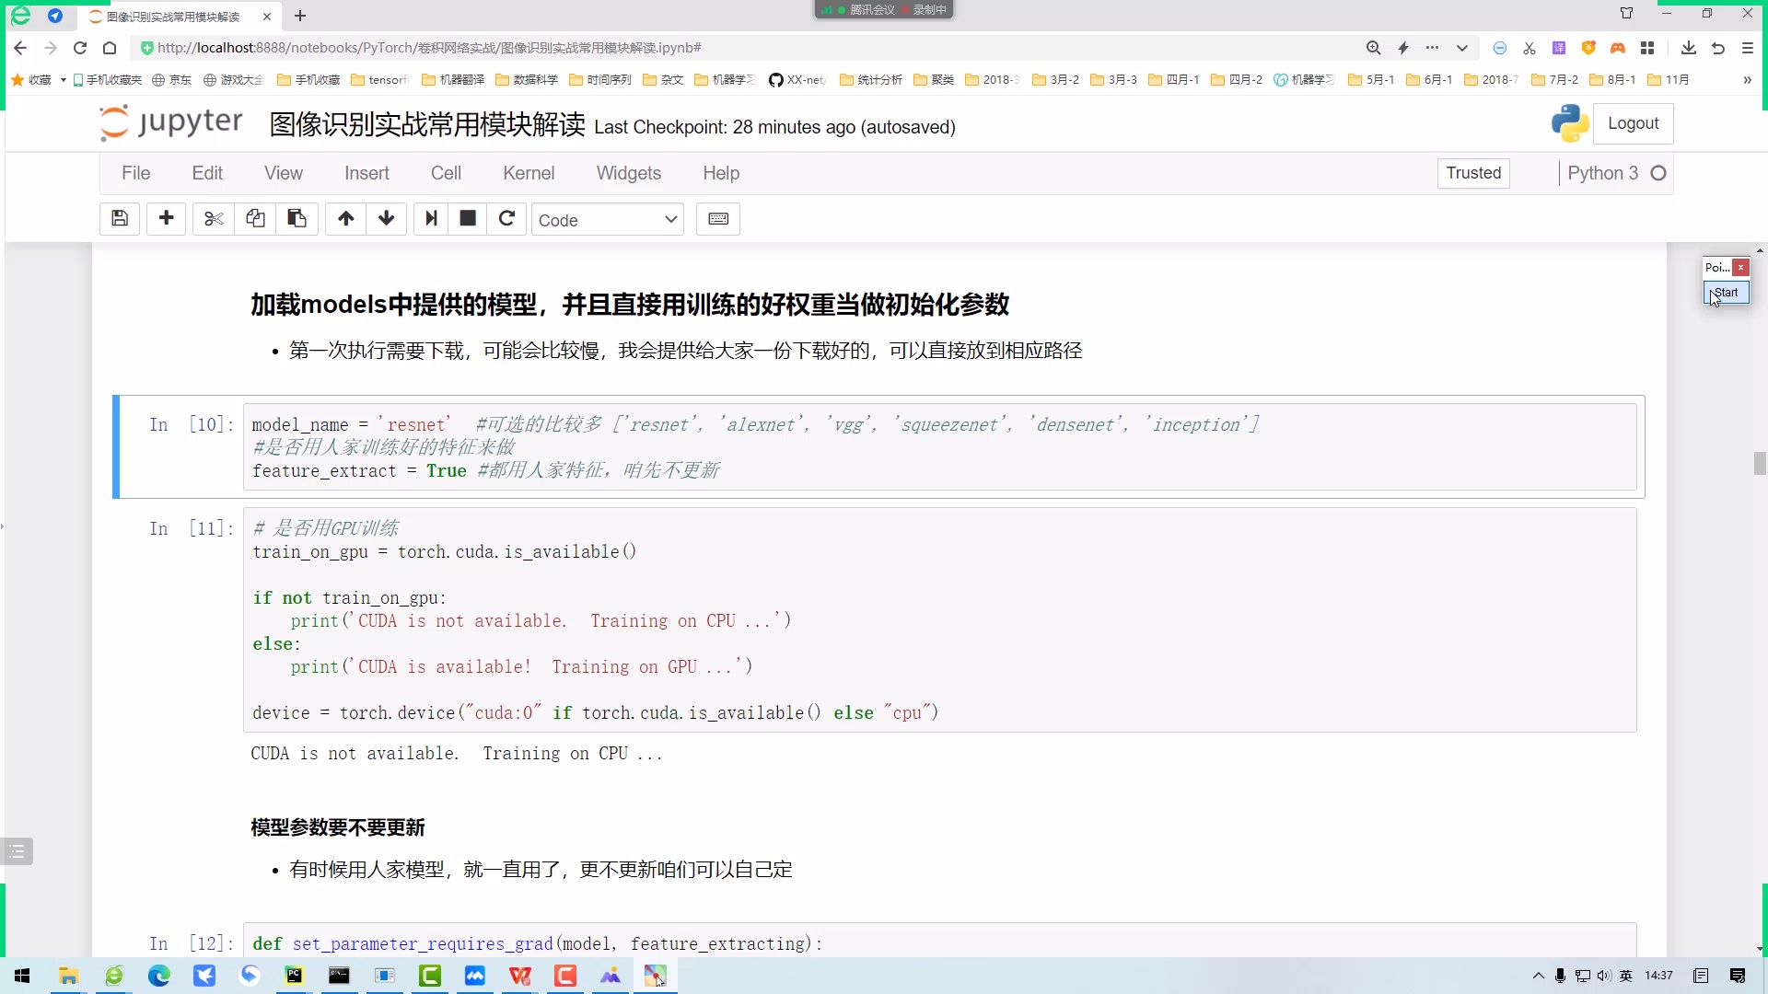Screen dimensions: 1768x994
Task: Click the Trusted notebook button
Action: point(1472,173)
